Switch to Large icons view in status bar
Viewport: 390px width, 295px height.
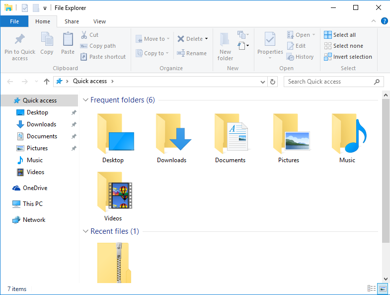pos(383,289)
